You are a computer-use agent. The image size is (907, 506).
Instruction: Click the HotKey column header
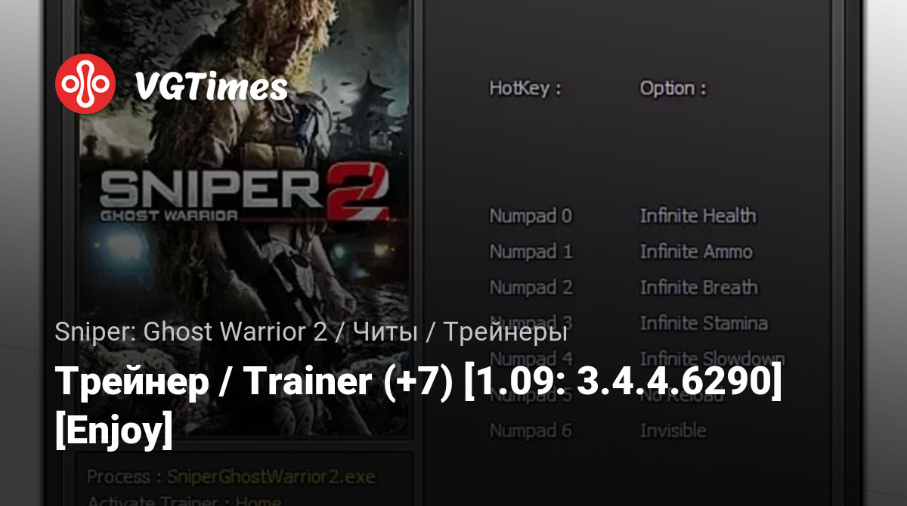[x=525, y=88]
